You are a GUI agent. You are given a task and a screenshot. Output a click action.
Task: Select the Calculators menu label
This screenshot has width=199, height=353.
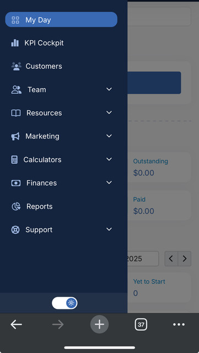click(42, 159)
